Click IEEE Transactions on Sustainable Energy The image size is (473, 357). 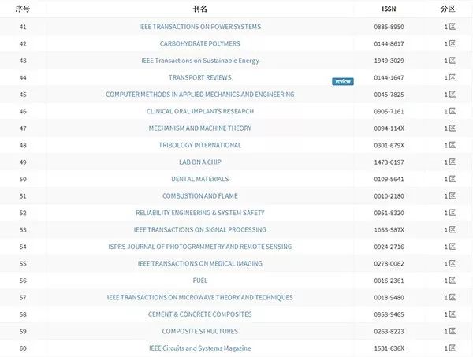click(199, 61)
